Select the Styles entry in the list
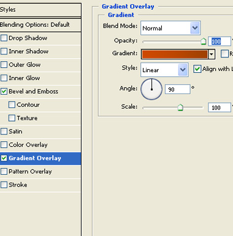 click(x=40, y=10)
